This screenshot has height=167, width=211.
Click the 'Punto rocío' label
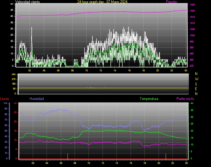point(185,99)
